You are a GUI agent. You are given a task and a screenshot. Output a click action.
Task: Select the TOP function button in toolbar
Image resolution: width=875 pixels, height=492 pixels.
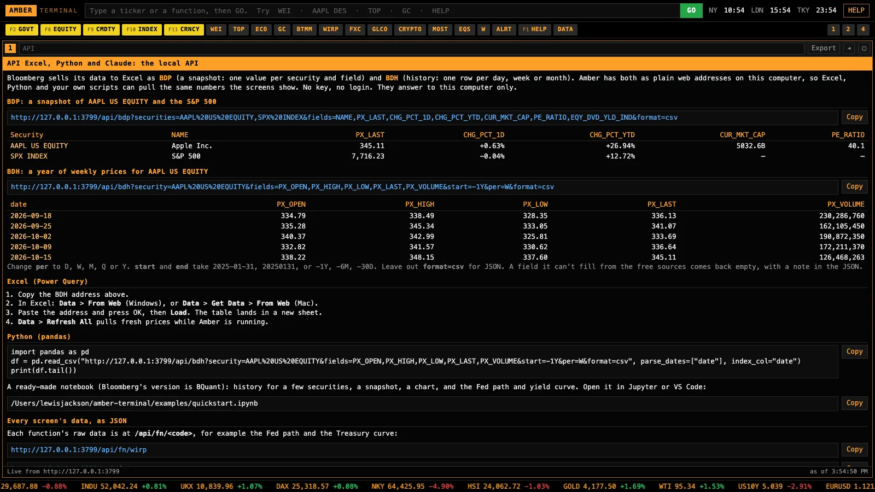239,30
